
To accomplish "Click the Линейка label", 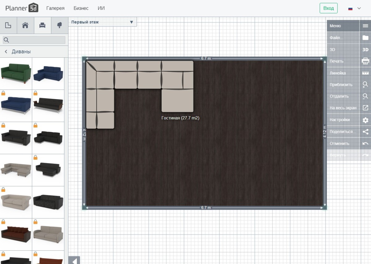I will (338, 73).
